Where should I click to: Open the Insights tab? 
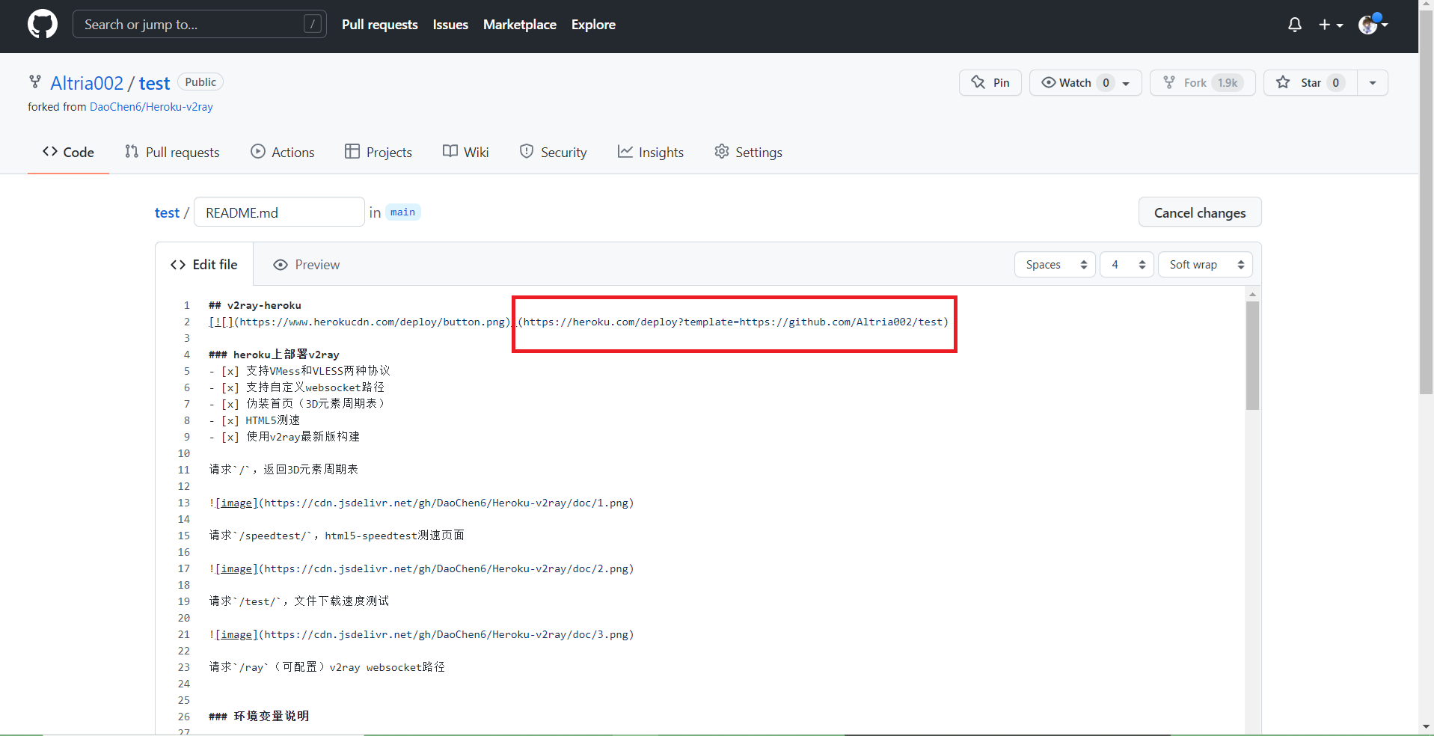pyautogui.click(x=651, y=153)
